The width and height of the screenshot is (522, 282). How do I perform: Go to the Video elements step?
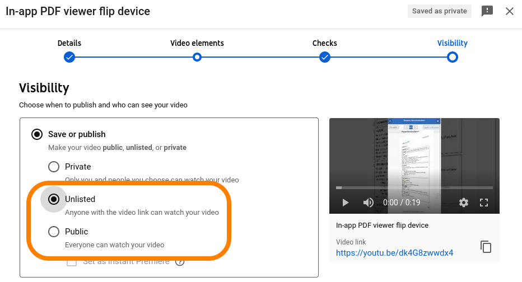click(x=197, y=57)
